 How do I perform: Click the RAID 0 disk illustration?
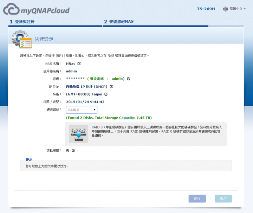point(79,134)
